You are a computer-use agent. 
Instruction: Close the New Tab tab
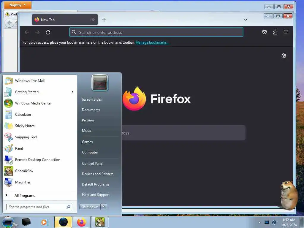point(93,20)
